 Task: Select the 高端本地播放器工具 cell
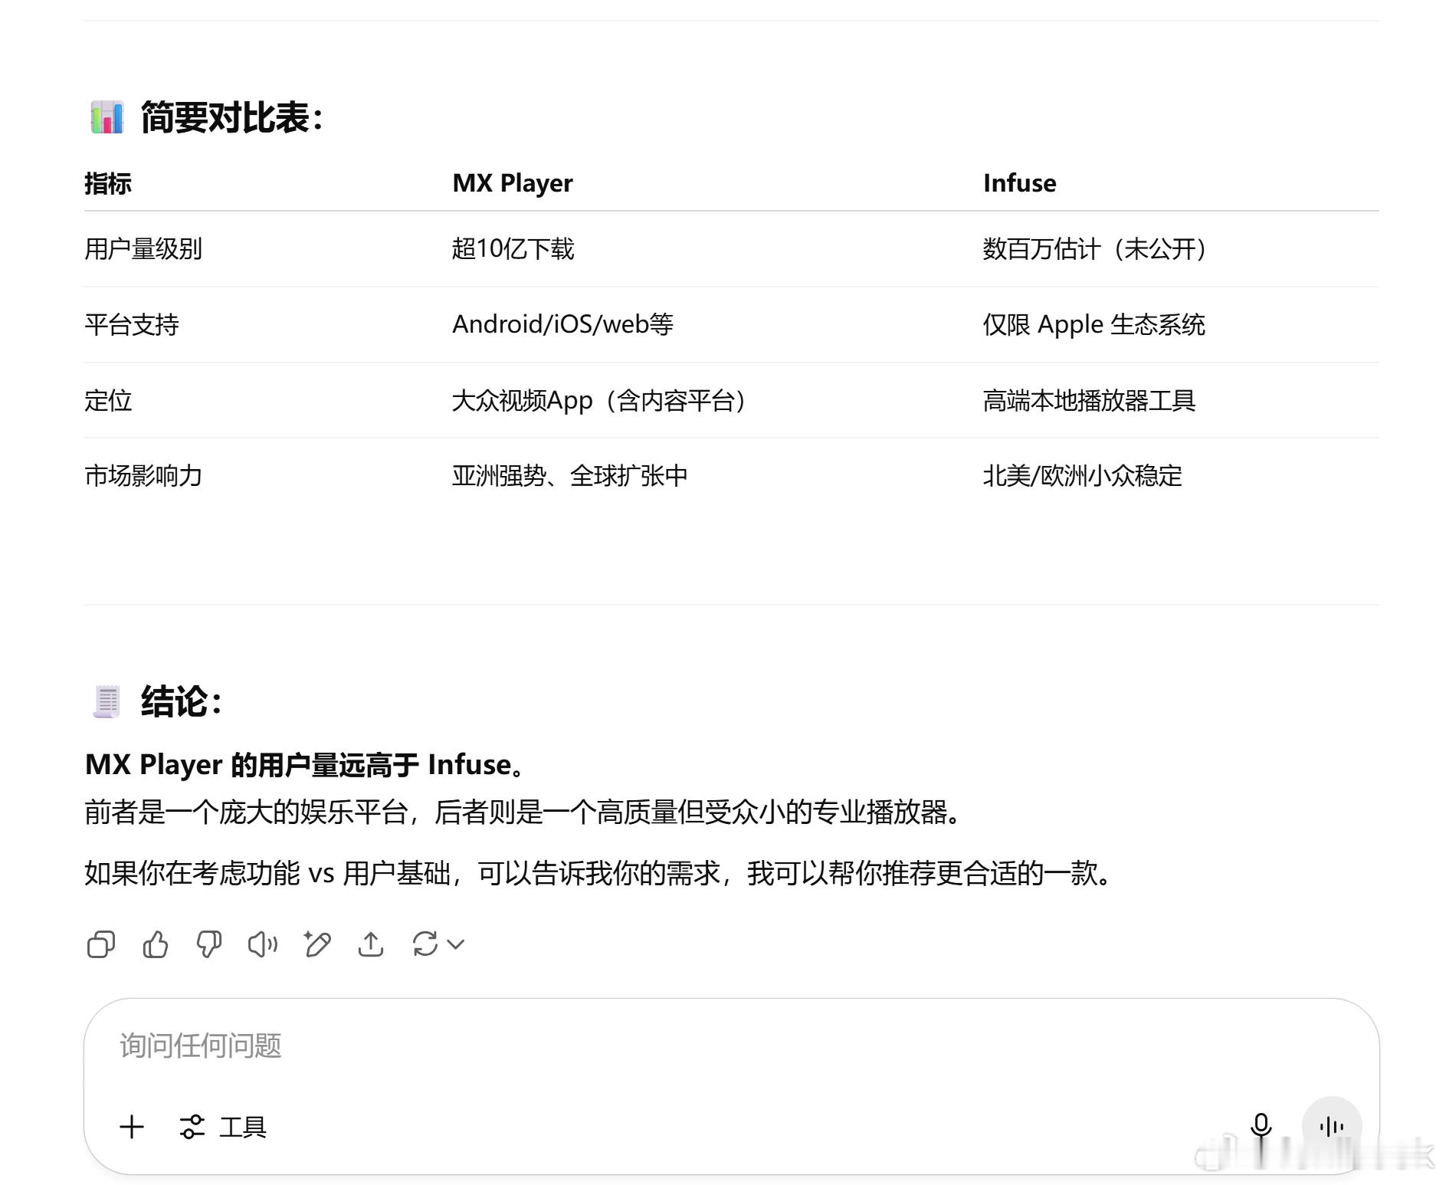tap(1089, 401)
